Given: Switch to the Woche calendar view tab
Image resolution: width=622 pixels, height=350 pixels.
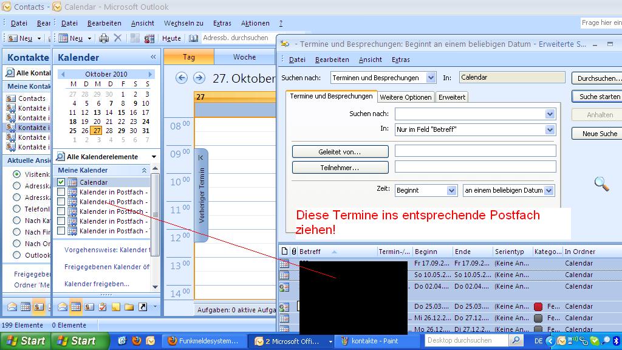Looking at the screenshot, I should 244,57.
